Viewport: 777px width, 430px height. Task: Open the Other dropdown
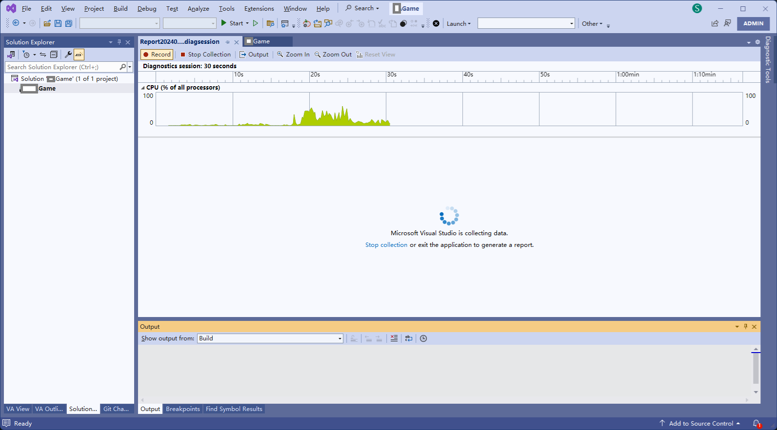[592, 23]
